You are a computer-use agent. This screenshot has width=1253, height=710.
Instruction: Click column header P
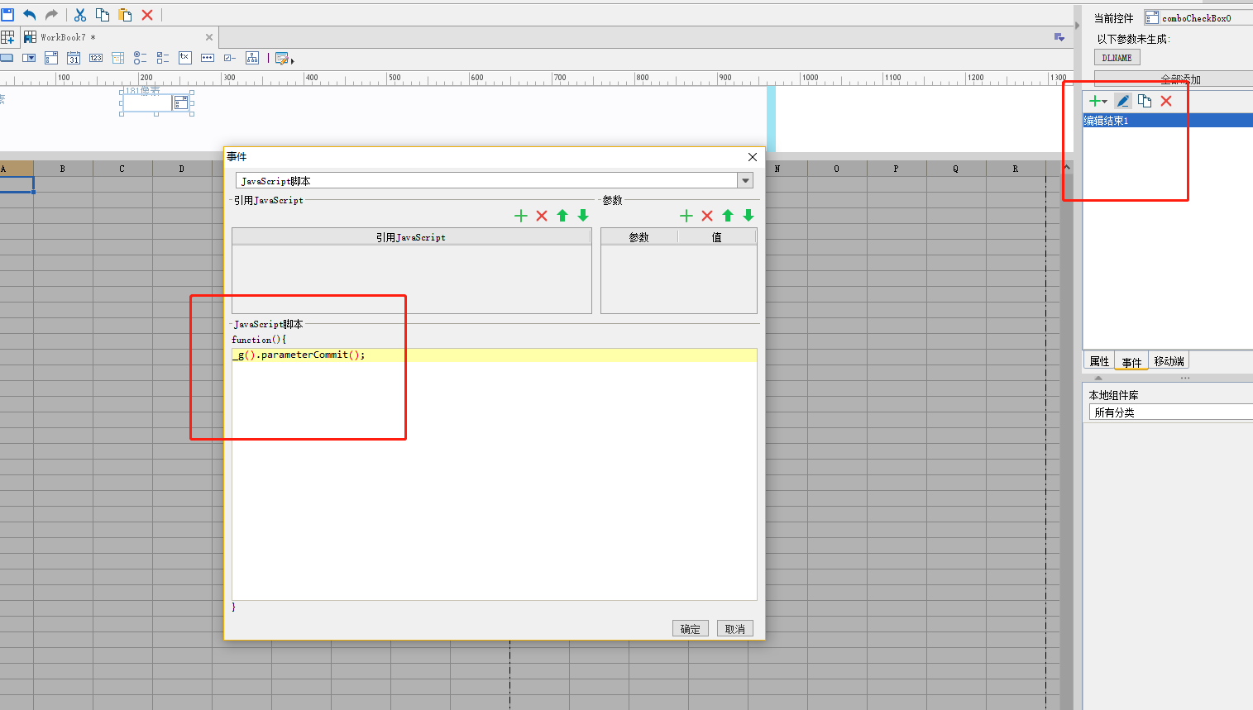click(897, 169)
